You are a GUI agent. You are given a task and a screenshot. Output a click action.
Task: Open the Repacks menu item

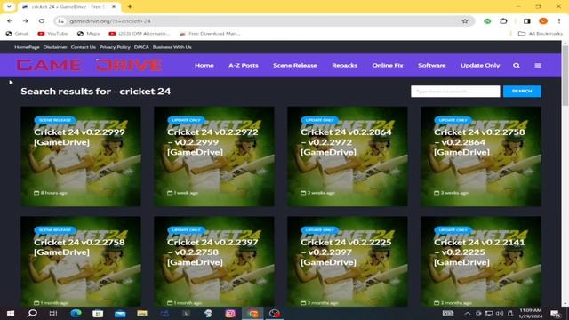344,65
